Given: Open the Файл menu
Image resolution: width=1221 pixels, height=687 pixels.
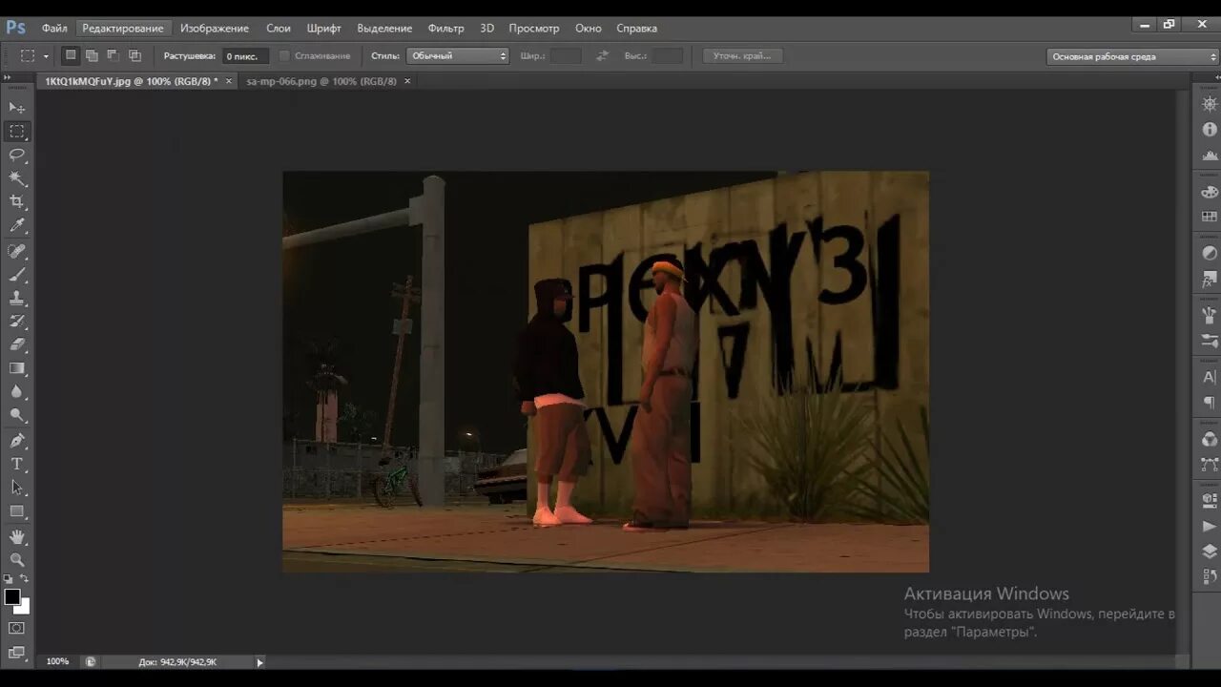Looking at the screenshot, I should point(54,28).
